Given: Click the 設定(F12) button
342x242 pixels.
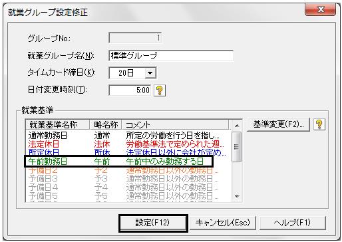Looking at the screenshot, I should (x=153, y=223).
